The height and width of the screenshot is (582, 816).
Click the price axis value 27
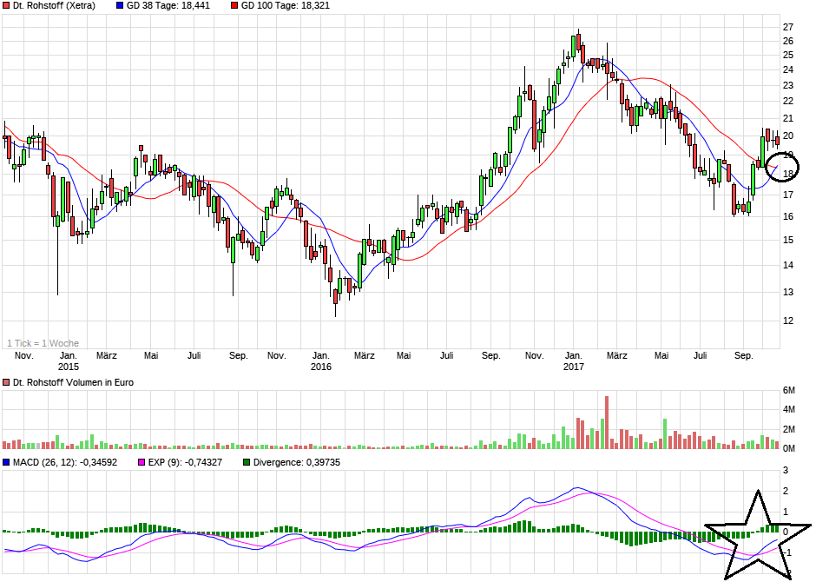click(x=788, y=27)
